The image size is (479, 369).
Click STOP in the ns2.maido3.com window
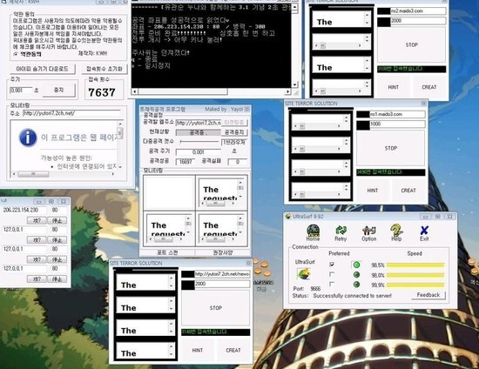click(411, 45)
